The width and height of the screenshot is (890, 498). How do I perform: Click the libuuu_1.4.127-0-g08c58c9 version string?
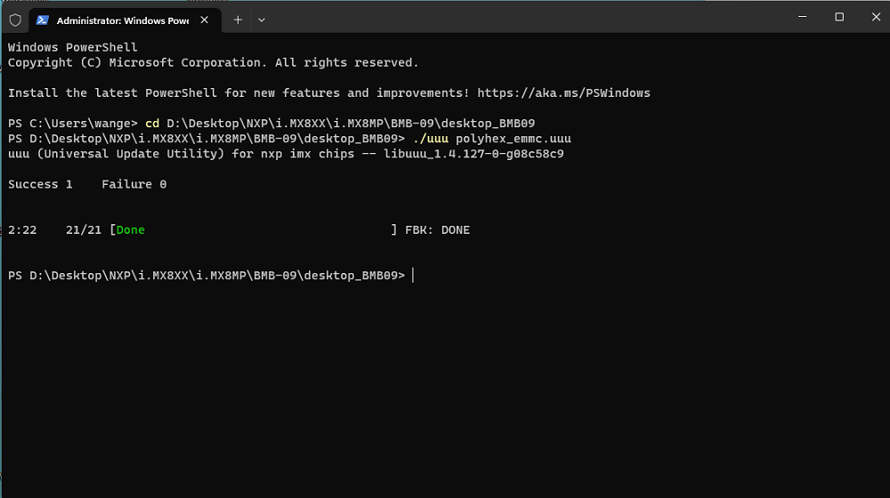point(473,154)
